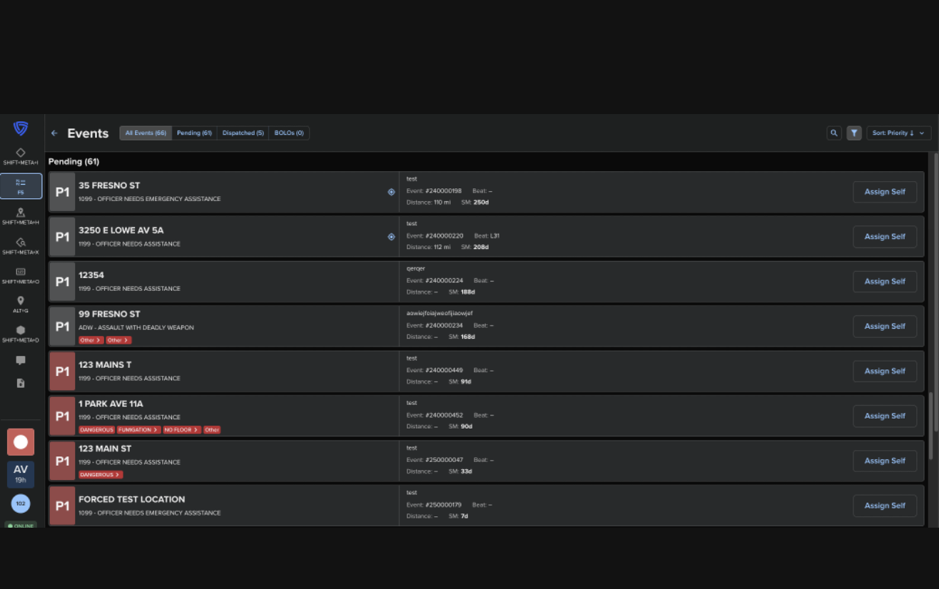This screenshot has width=939, height=589.
Task: Click the shield logo at sidebar top
Action: point(21,129)
